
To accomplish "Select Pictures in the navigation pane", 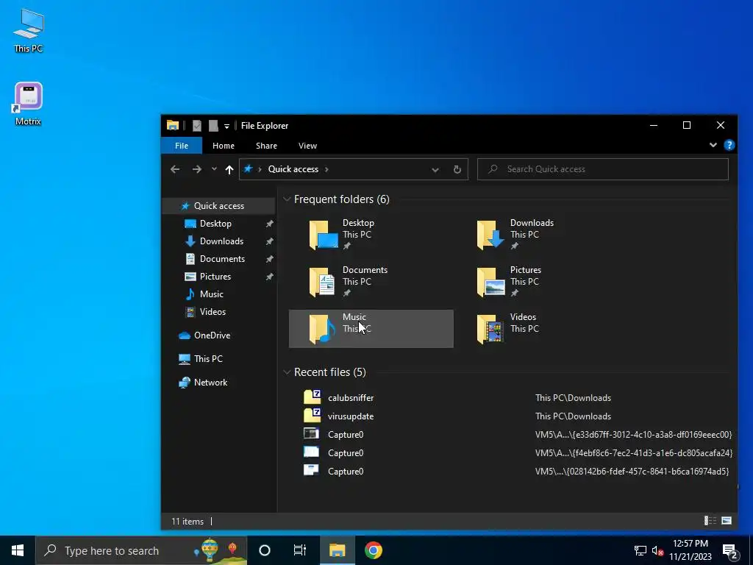I will [x=215, y=277].
